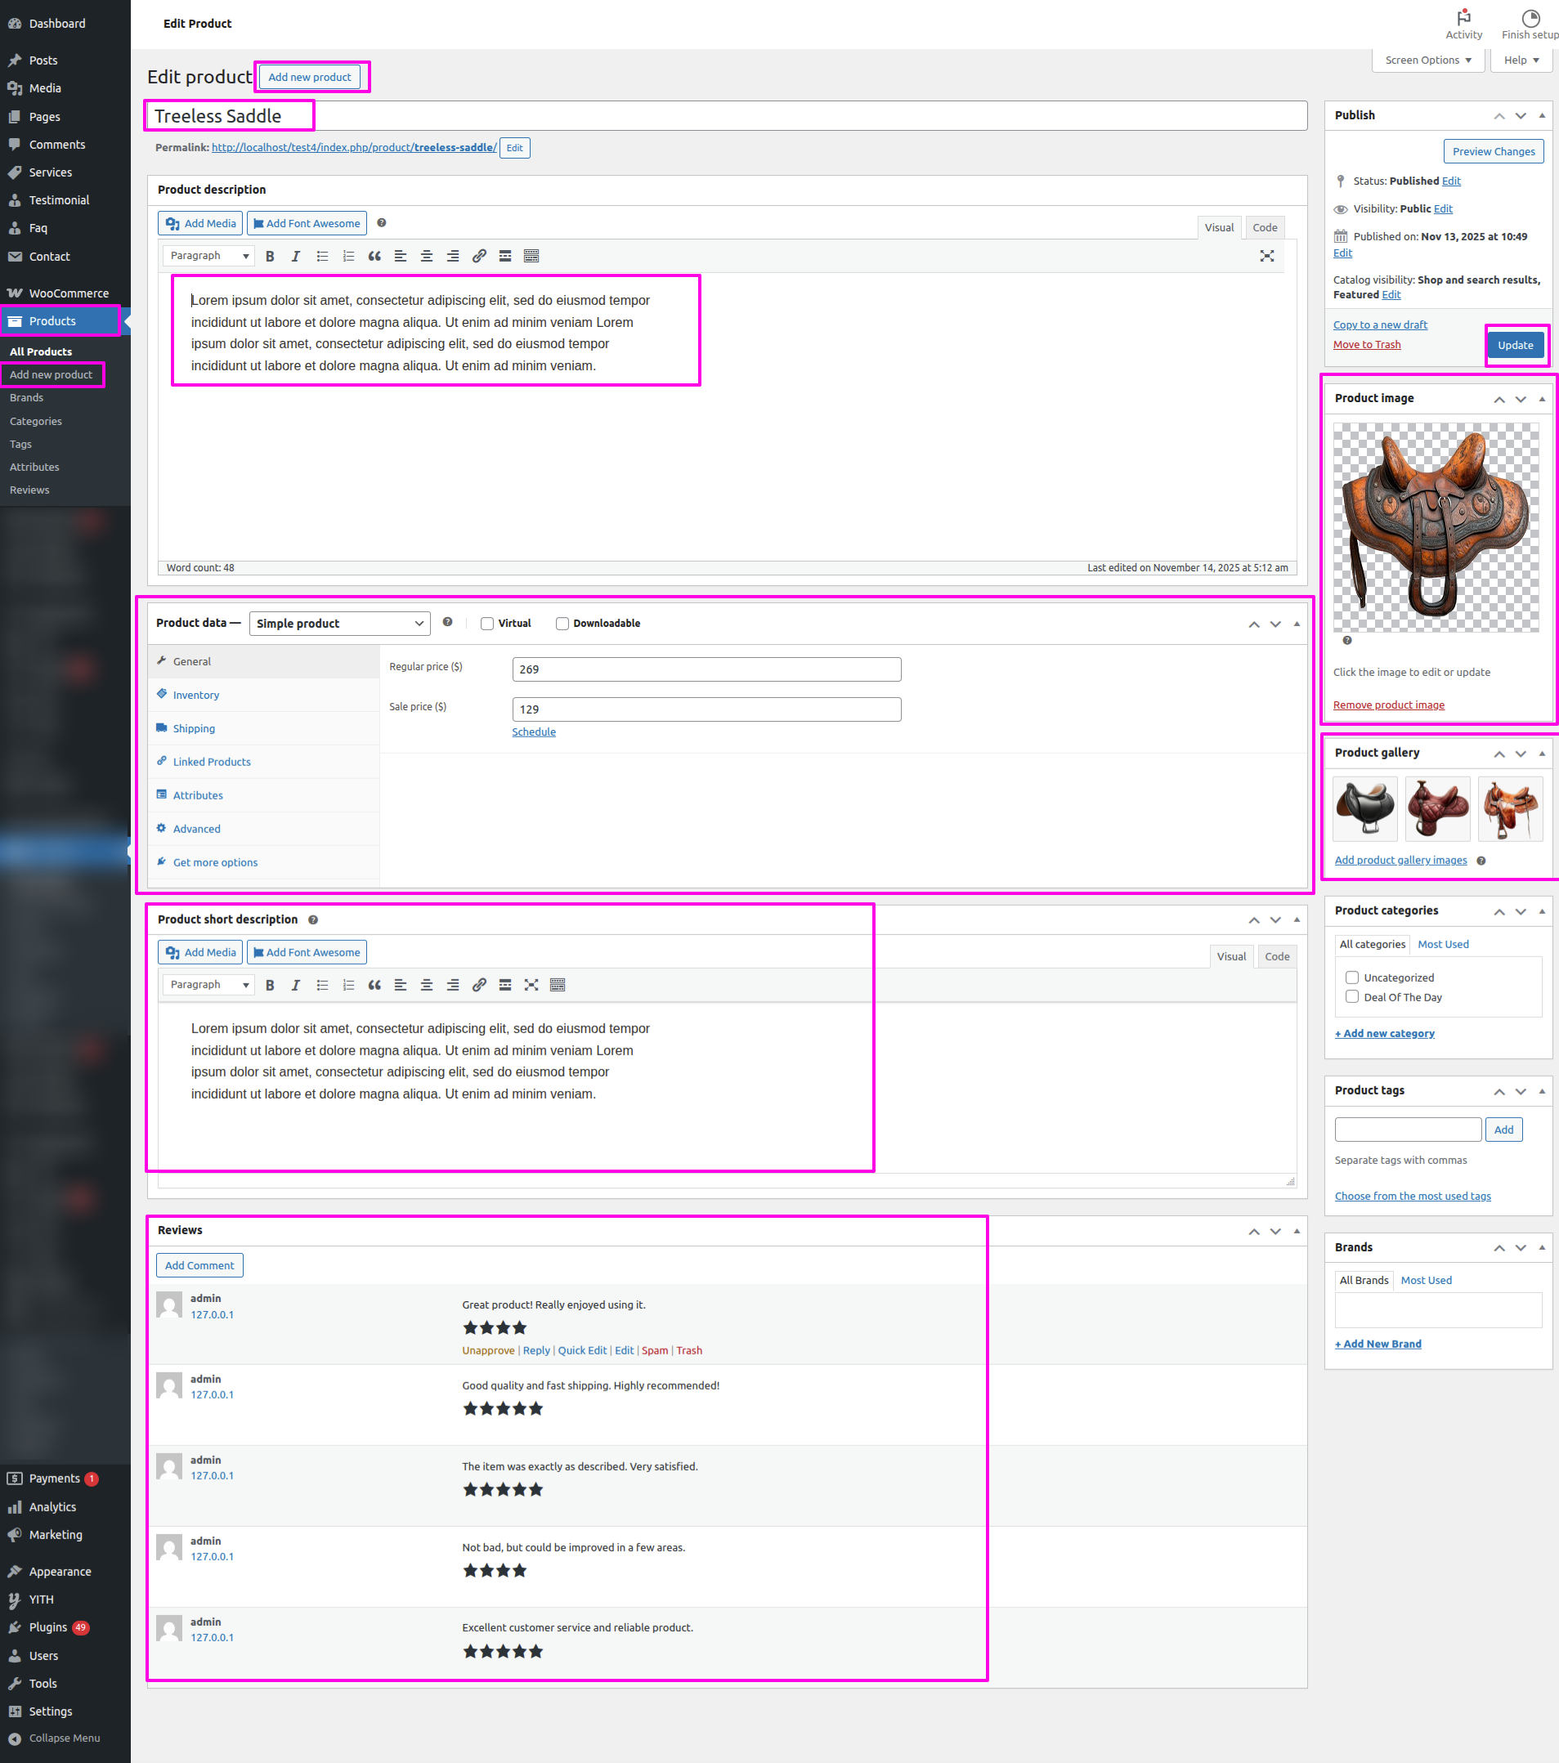Image resolution: width=1559 pixels, height=1763 pixels.
Task: Expand Screen Options panel
Action: point(1427,60)
